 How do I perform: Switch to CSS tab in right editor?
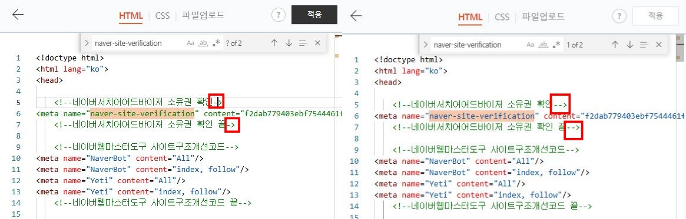(502, 17)
